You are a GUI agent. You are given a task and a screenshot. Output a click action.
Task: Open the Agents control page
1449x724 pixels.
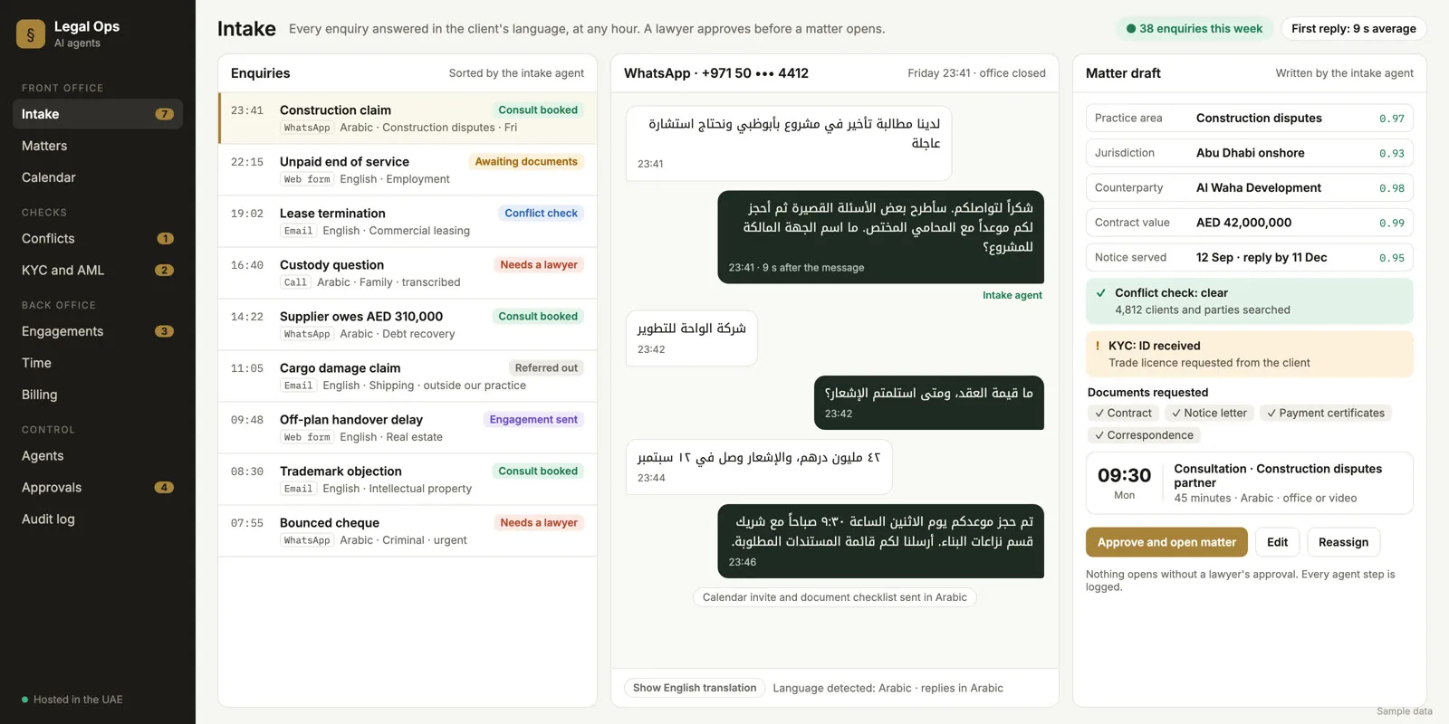tap(98, 456)
